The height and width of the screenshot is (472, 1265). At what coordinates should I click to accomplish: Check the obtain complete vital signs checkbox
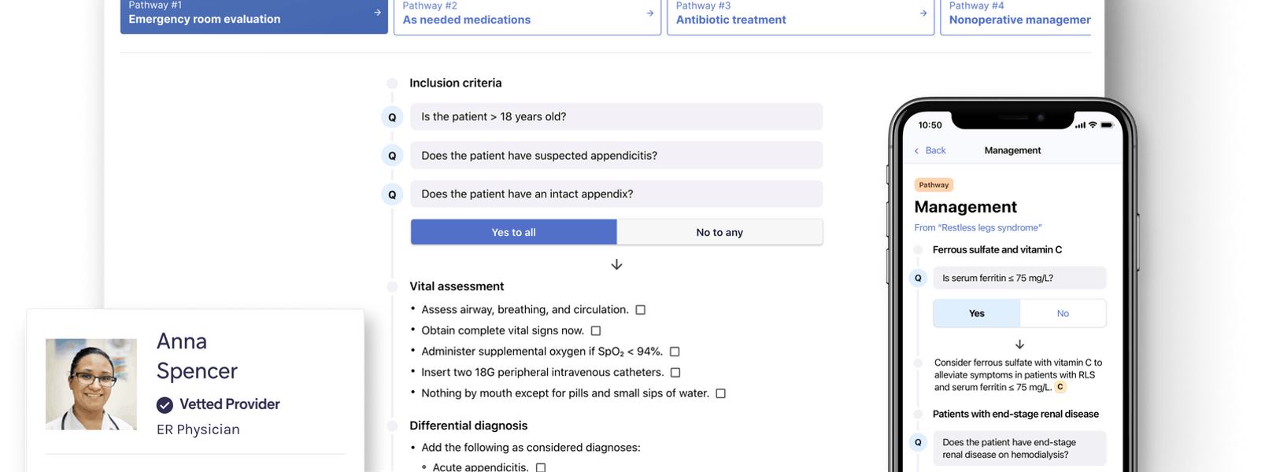596,331
